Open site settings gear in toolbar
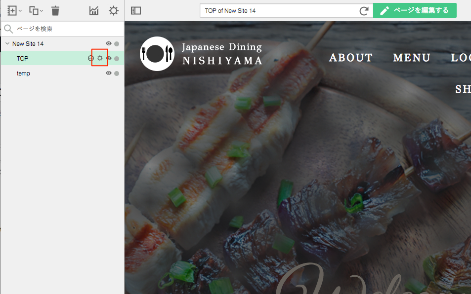Screen dimensions: 471x294 coord(114,11)
